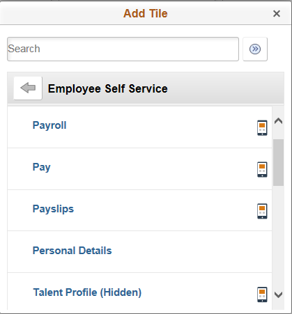
Task: Click inside the Search text field
Action: [123, 49]
